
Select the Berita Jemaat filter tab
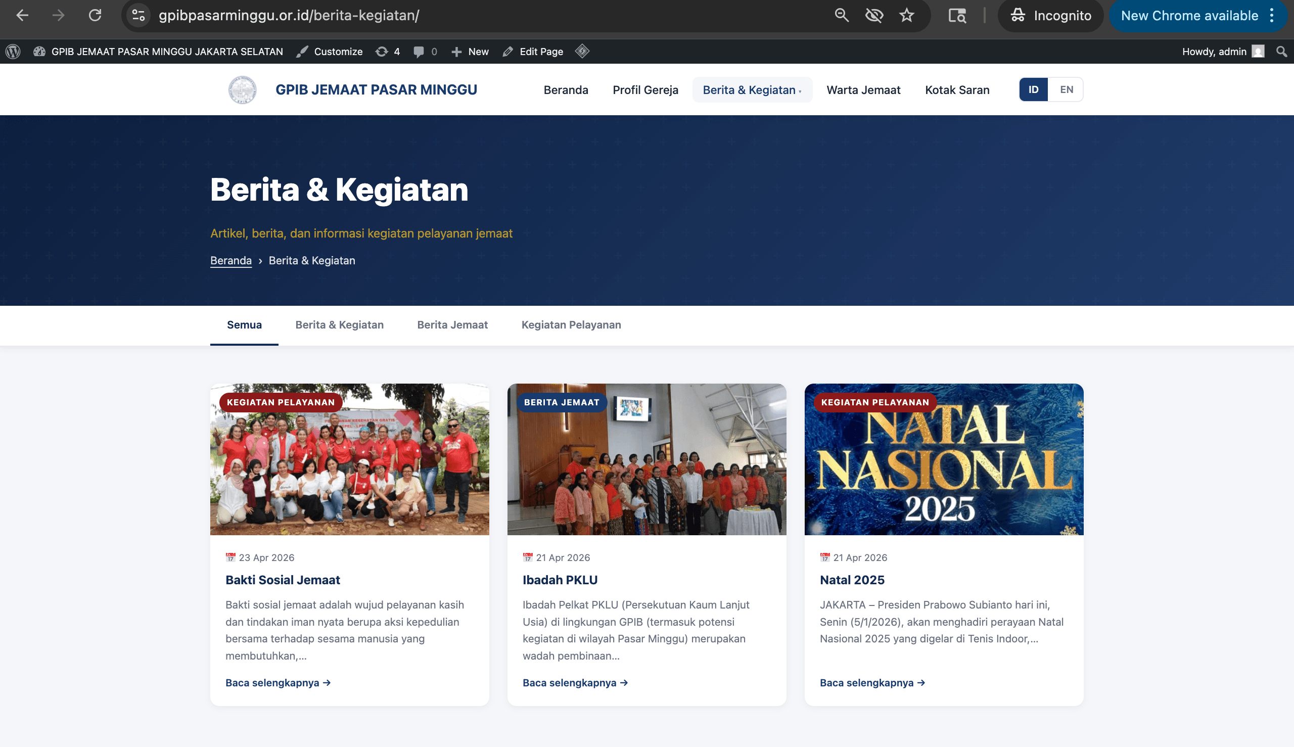click(x=452, y=325)
